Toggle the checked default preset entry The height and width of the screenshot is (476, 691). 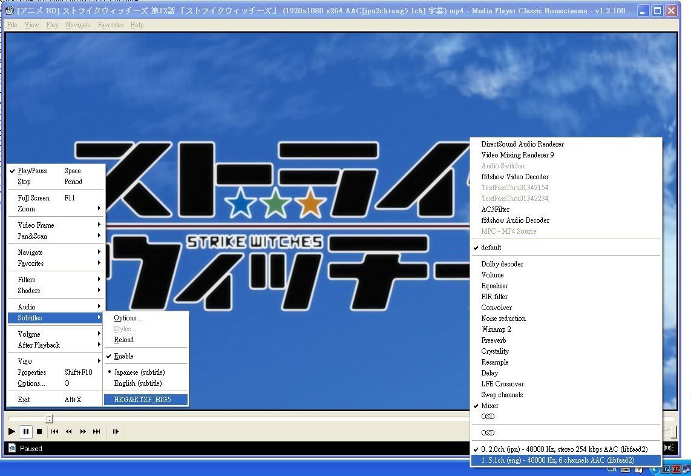pyautogui.click(x=566, y=248)
